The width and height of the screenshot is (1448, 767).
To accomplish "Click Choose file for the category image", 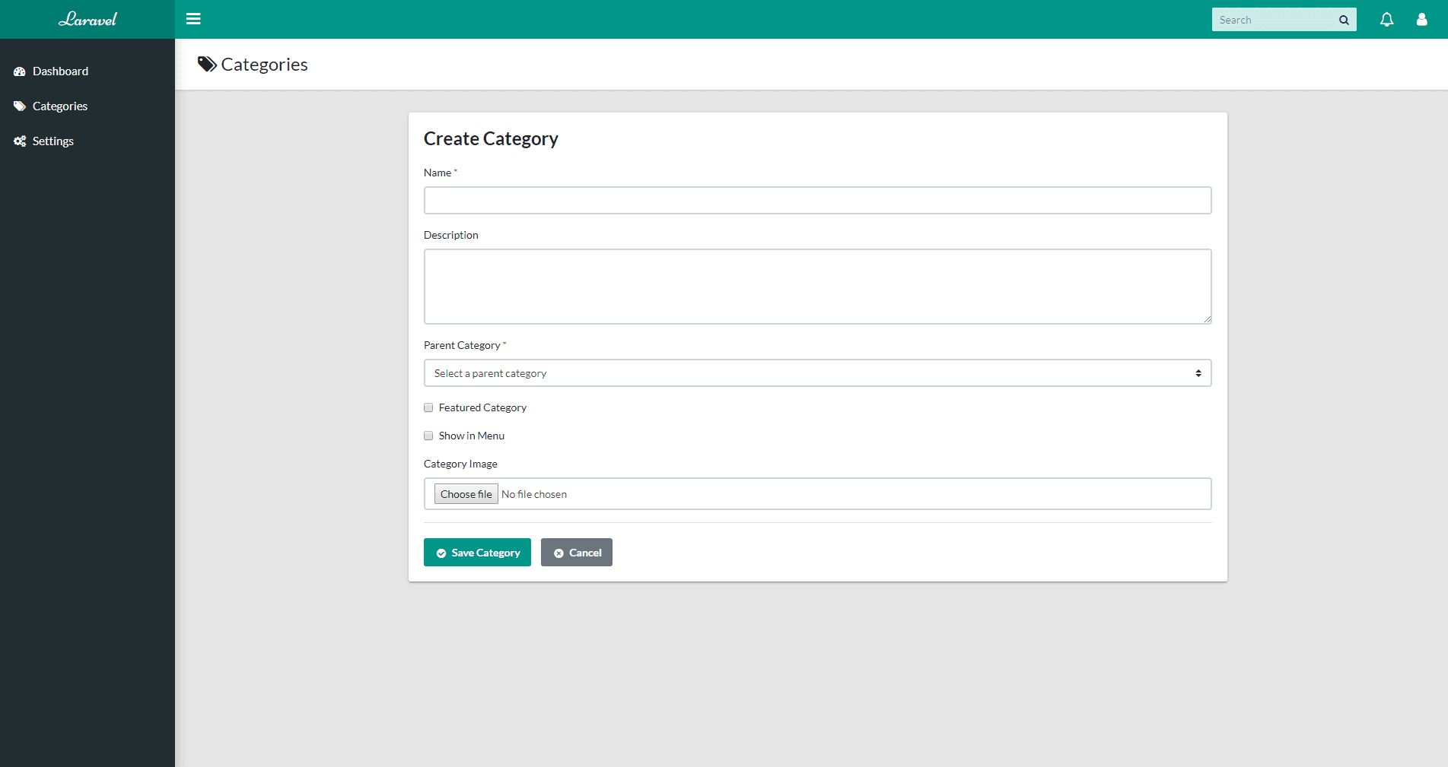I will coord(466,493).
